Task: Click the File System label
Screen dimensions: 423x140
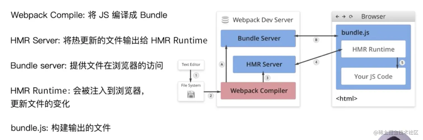Action: pyautogui.click(x=191, y=85)
